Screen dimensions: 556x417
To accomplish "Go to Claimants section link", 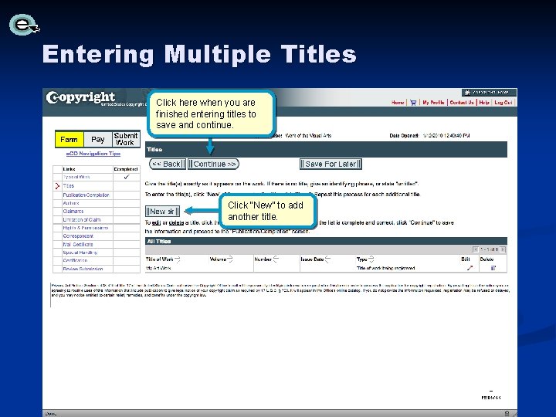I will [x=73, y=212].
